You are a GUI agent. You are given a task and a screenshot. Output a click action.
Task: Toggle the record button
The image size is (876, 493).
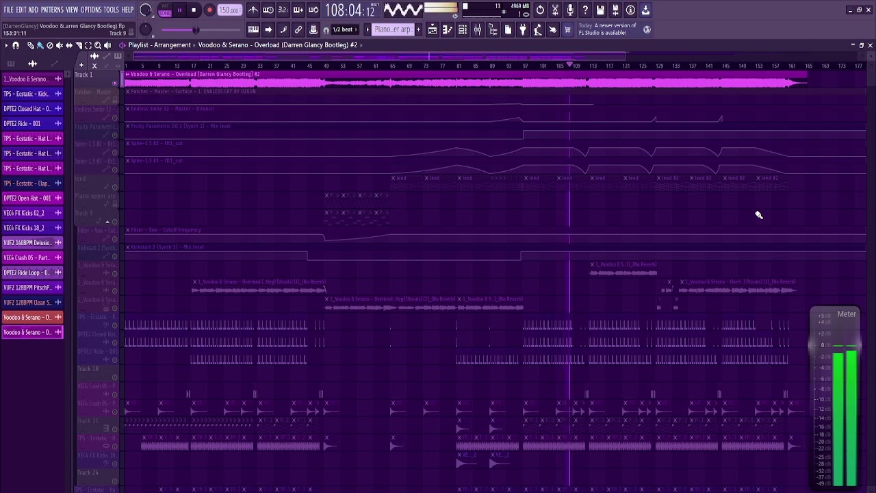(209, 10)
